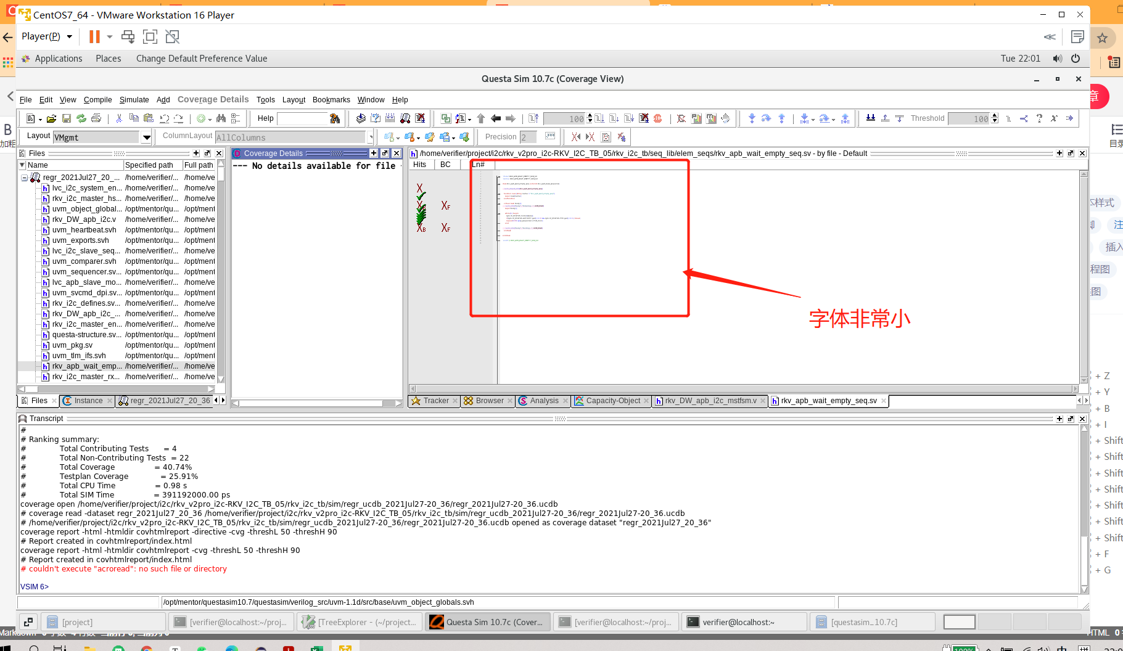Click the Open file folder icon
Viewport: 1123px width, 651px height.
tap(51, 118)
